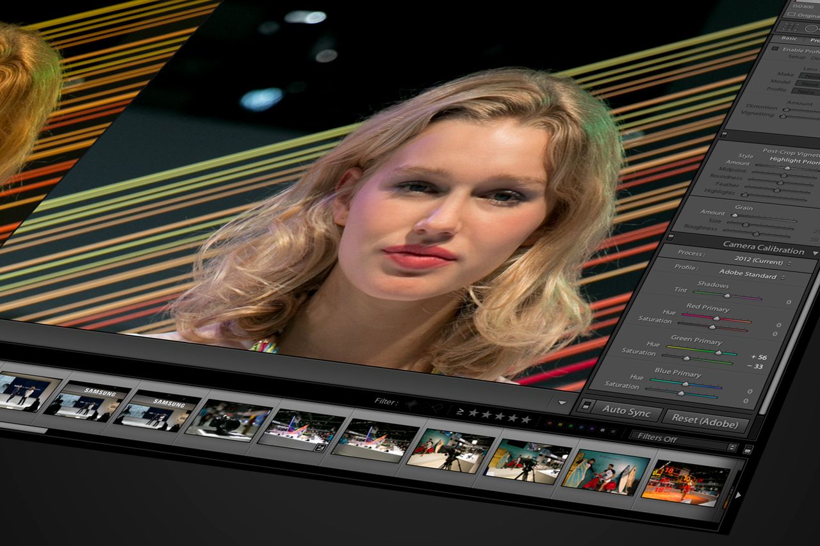Image resolution: width=820 pixels, height=546 pixels.
Task: Filter by gray no-label swatch
Action: click(x=612, y=431)
